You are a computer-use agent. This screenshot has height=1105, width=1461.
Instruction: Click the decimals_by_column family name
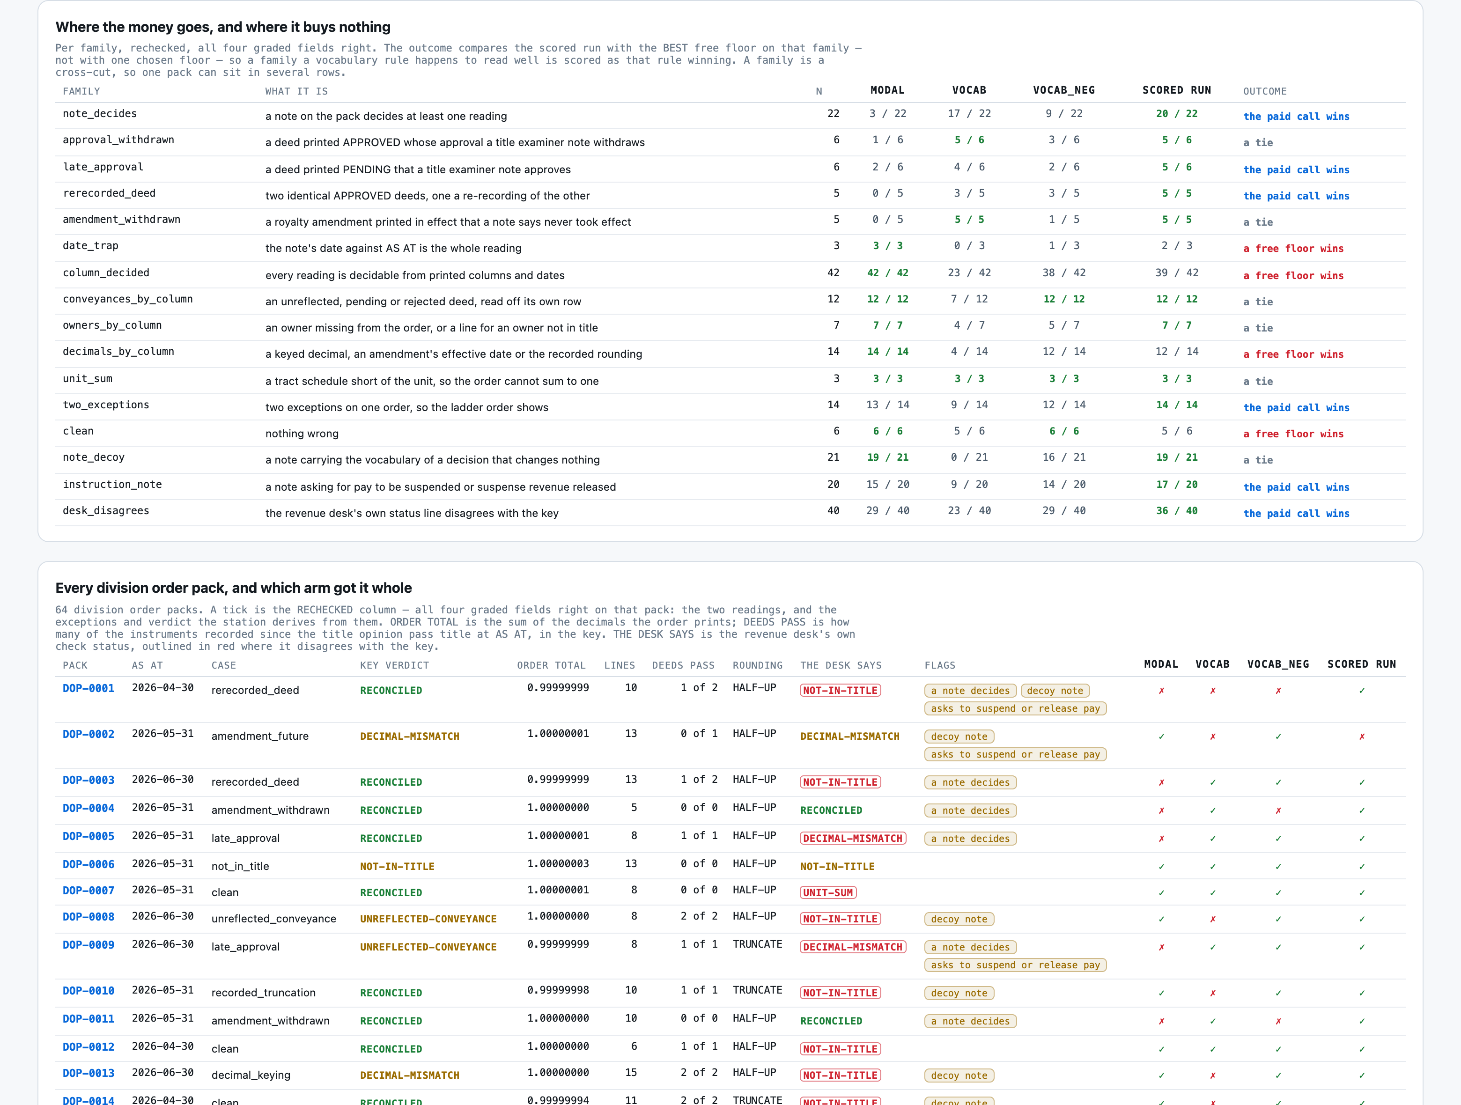pyautogui.click(x=118, y=351)
